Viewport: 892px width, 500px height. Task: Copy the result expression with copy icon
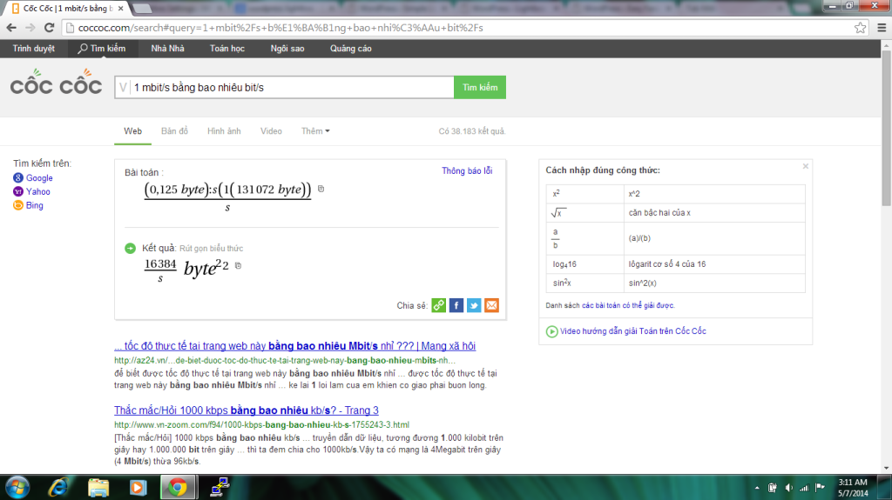pos(239,265)
